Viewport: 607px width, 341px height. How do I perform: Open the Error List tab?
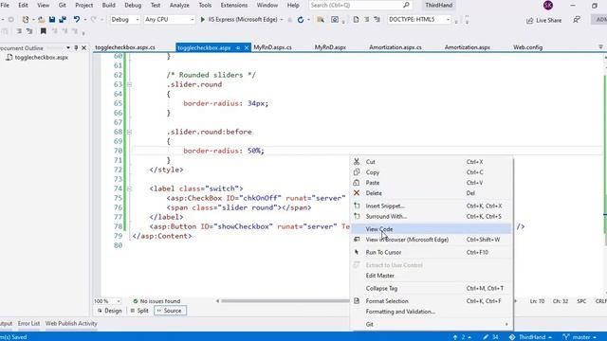point(28,323)
